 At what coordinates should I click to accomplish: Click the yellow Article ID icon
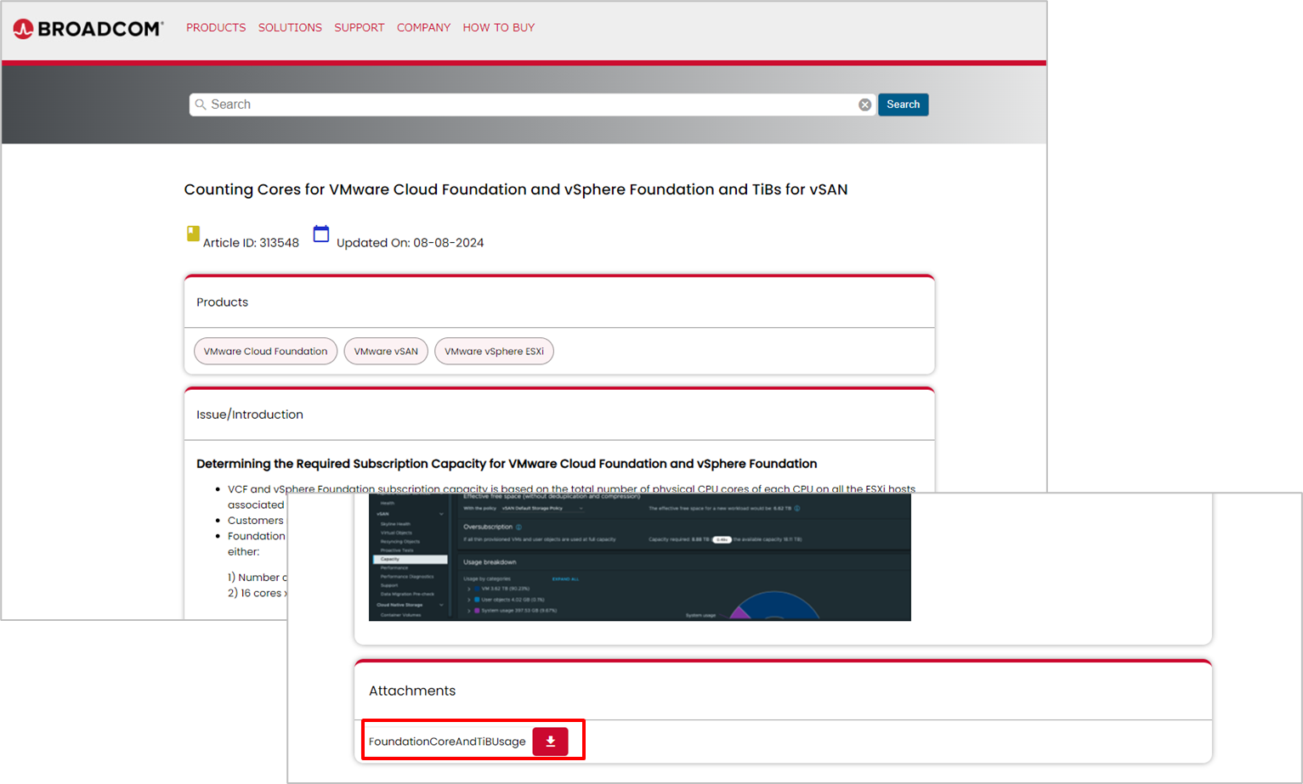(x=193, y=234)
